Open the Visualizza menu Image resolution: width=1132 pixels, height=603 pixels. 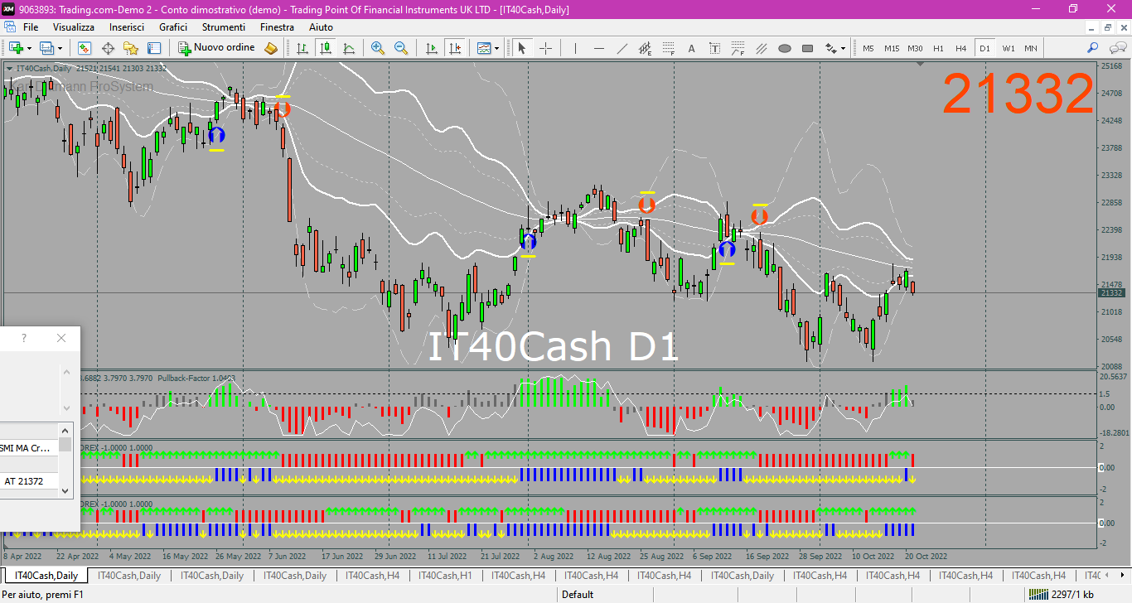click(74, 27)
